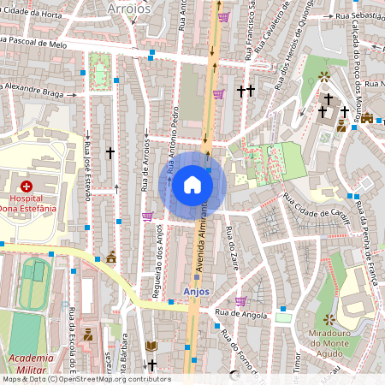Select the church cross on Rua José Estevão block
Screen dimensions: 385x385
[110, 153]
